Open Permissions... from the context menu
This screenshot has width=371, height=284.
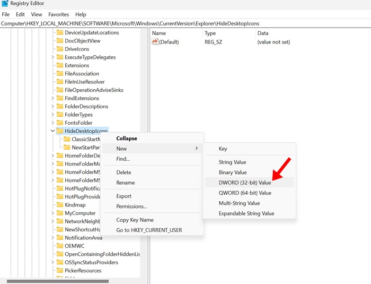coord(152,206)
